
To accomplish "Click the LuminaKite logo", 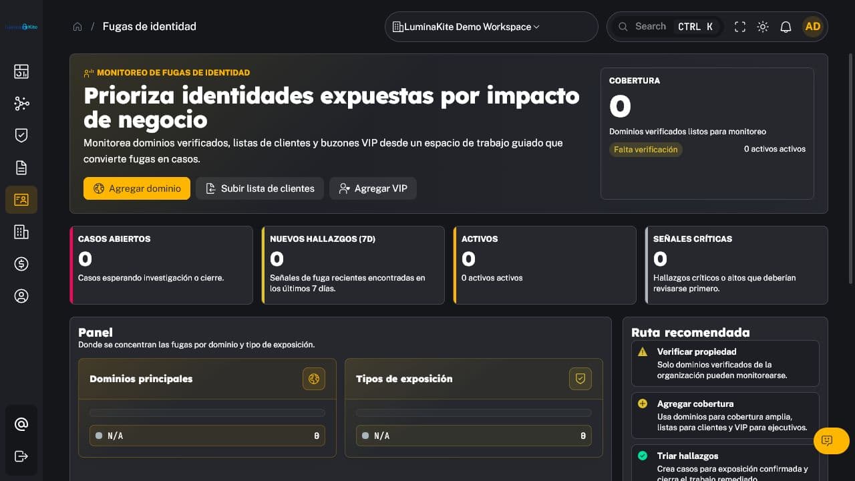I will point(21,27).
